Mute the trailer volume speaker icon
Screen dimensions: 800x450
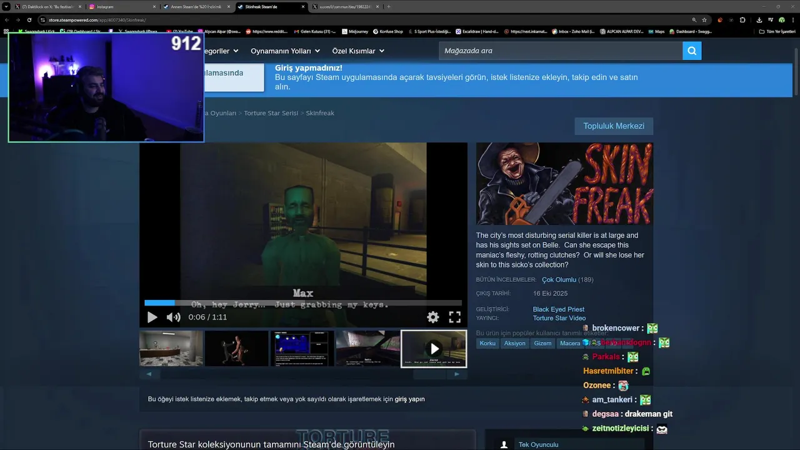173,317
